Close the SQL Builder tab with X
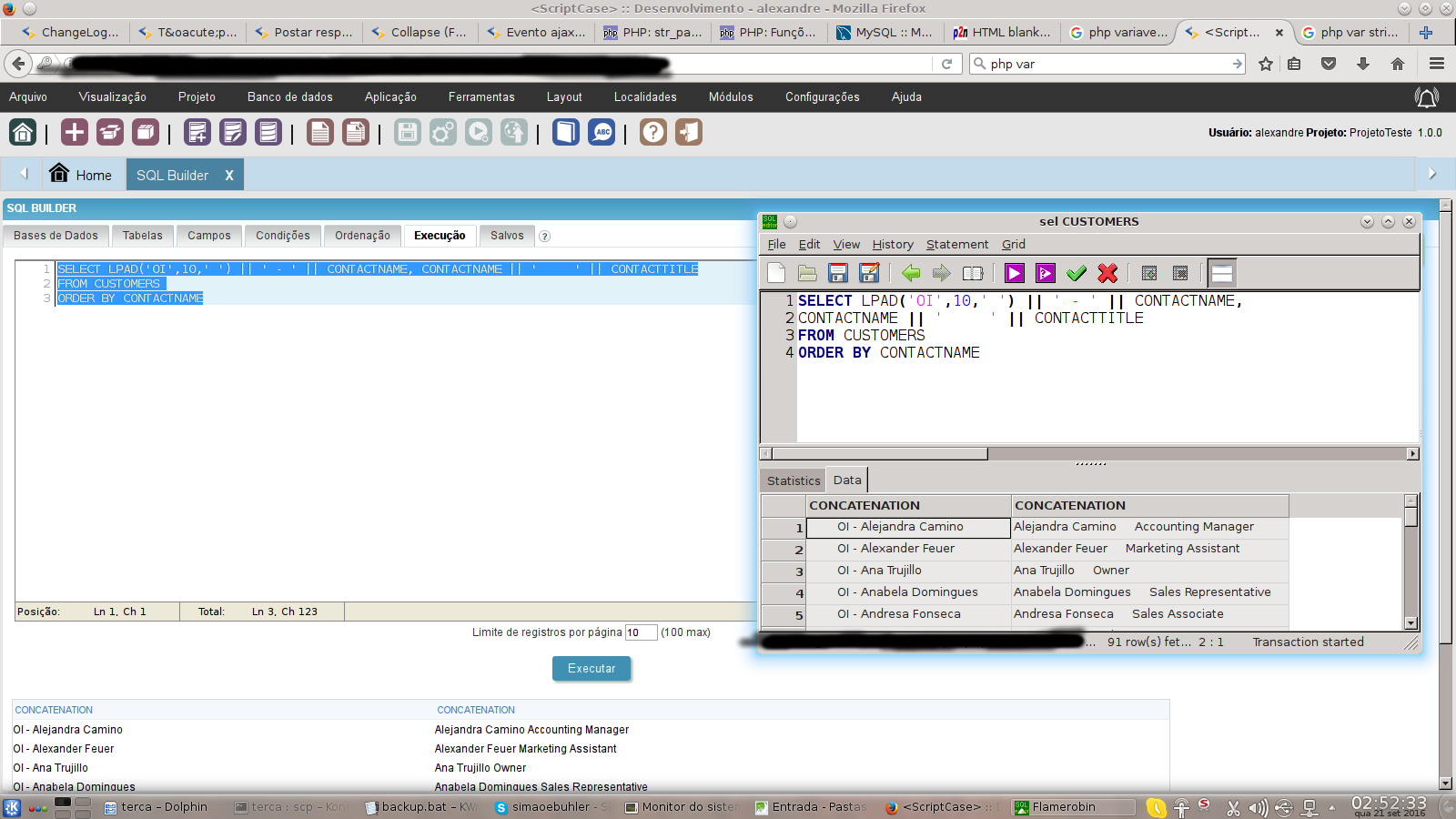This screenshot has height=819, width=1456. click(229, 176)
